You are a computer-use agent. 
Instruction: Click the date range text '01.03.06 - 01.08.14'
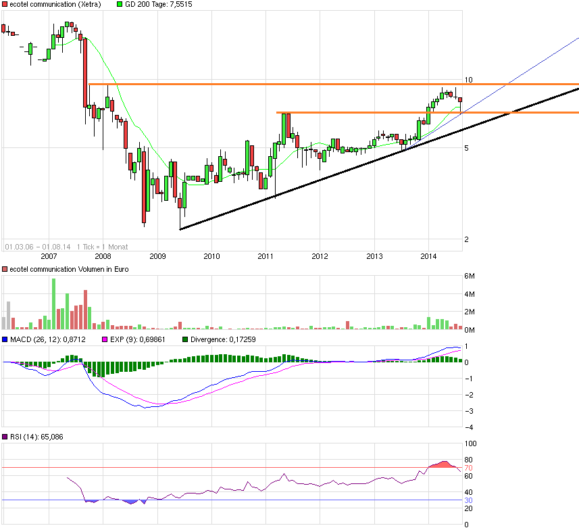coord(37,247)
